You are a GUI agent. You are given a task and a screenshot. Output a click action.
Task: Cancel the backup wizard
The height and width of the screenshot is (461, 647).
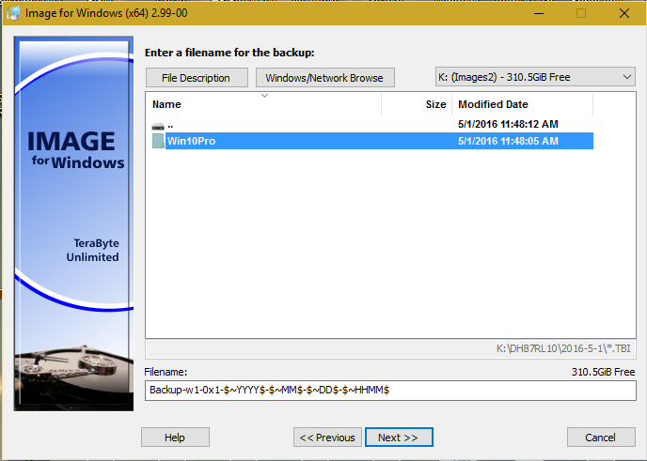pyautogui.click(x=601, y=438)
